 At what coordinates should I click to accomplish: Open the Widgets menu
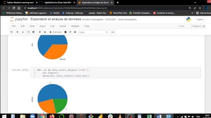tap(75, 26)
